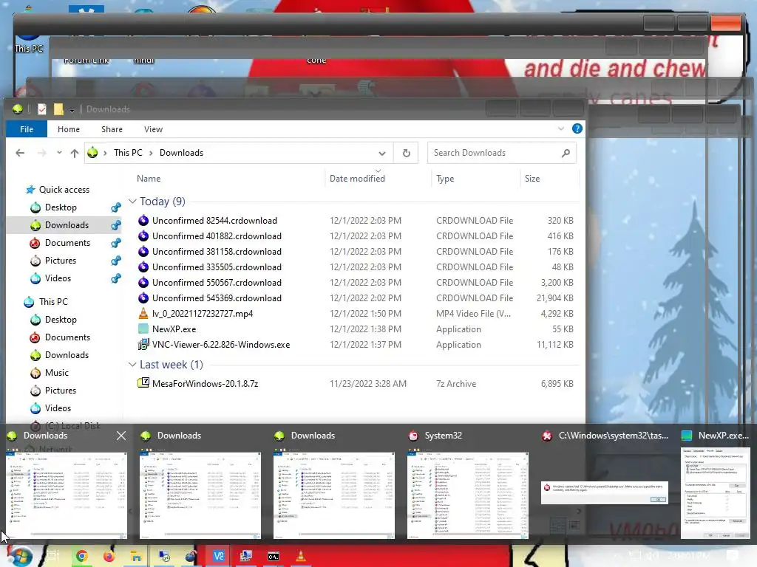This screenshot has width=757, height=567.
Task: Click the Forward arrow in Explorer
Action: [42, 153]
